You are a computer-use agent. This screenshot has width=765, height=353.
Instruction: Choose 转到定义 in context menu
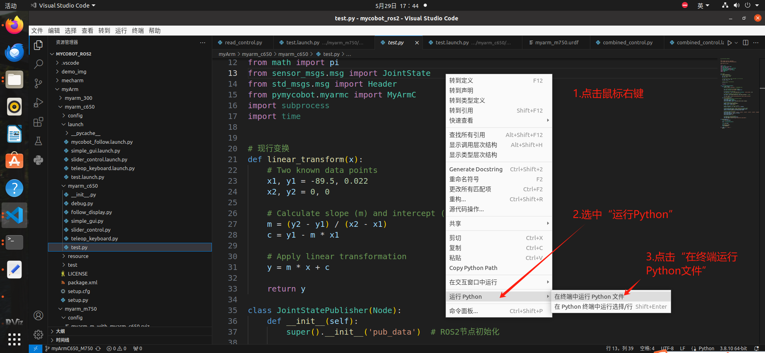point(499,80)
